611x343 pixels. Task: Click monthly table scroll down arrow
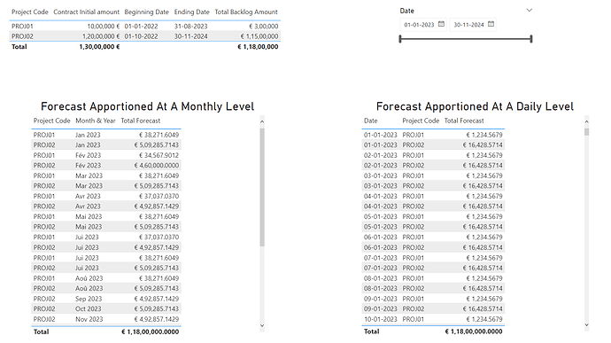pyautogui.click(x=262, y=325)
